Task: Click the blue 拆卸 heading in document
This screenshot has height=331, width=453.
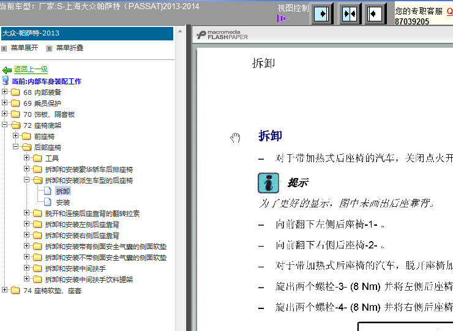Action: 270,136
